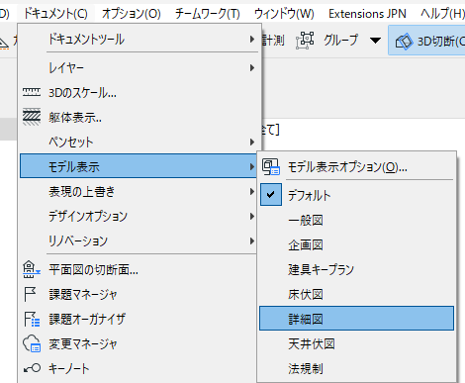Open the ヘルプ(H) menu

point(442,14)
